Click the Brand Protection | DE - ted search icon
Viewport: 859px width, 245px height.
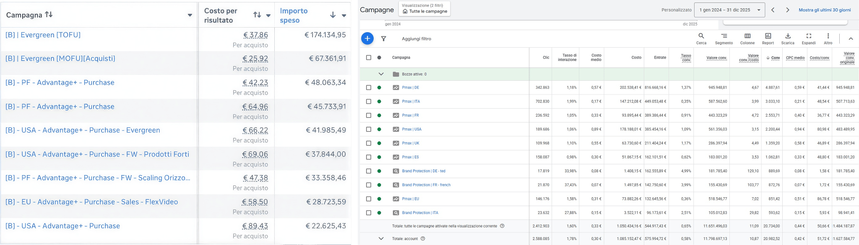(396, 171)
